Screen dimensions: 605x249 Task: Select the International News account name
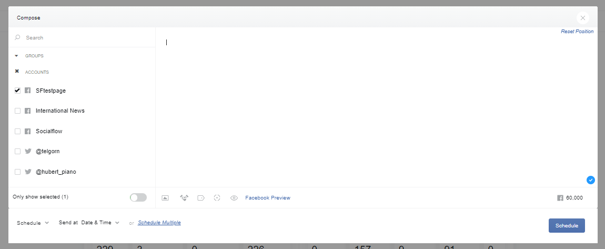[60, 111]
